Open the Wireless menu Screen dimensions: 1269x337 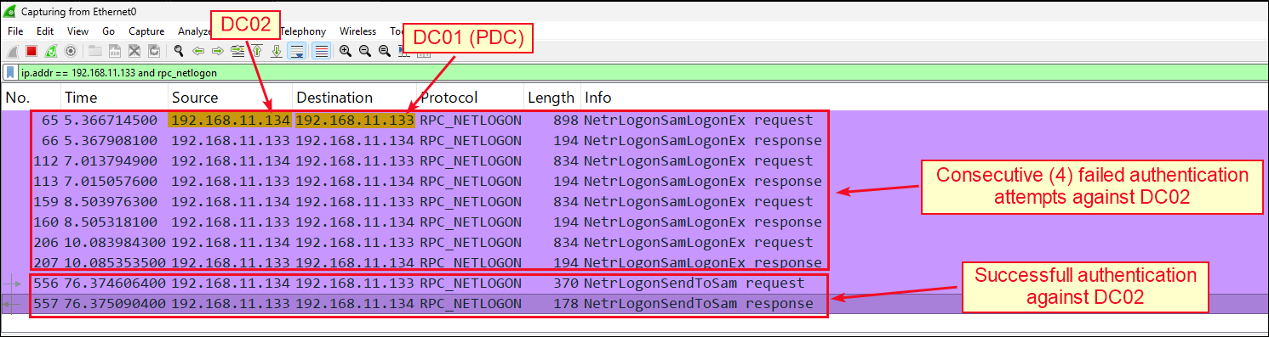(357, 31)
